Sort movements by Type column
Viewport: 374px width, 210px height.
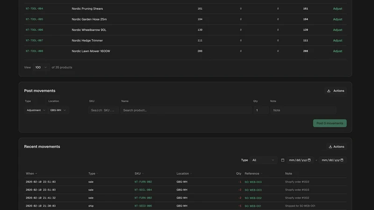pos(93,174)
